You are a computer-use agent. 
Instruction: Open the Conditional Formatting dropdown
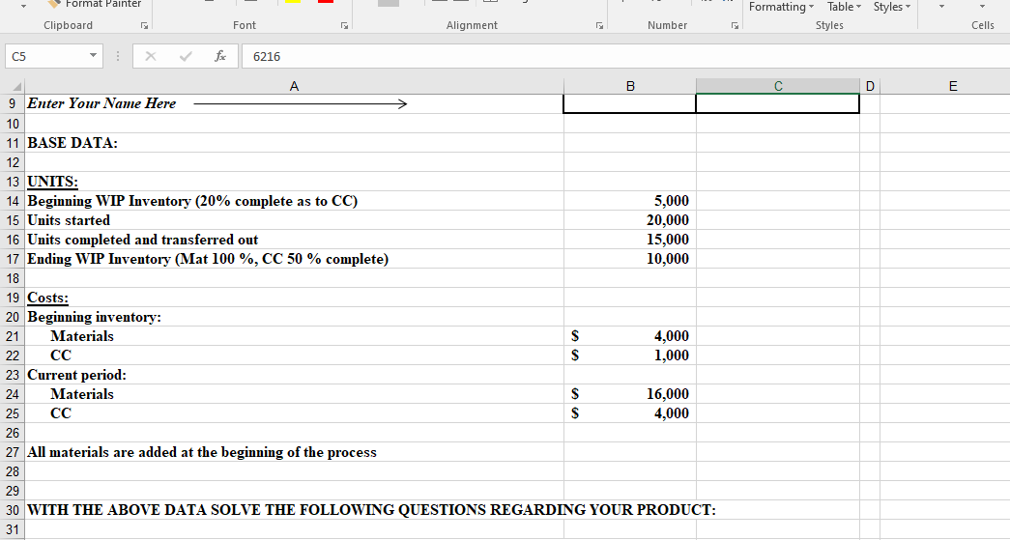[781, 7]
